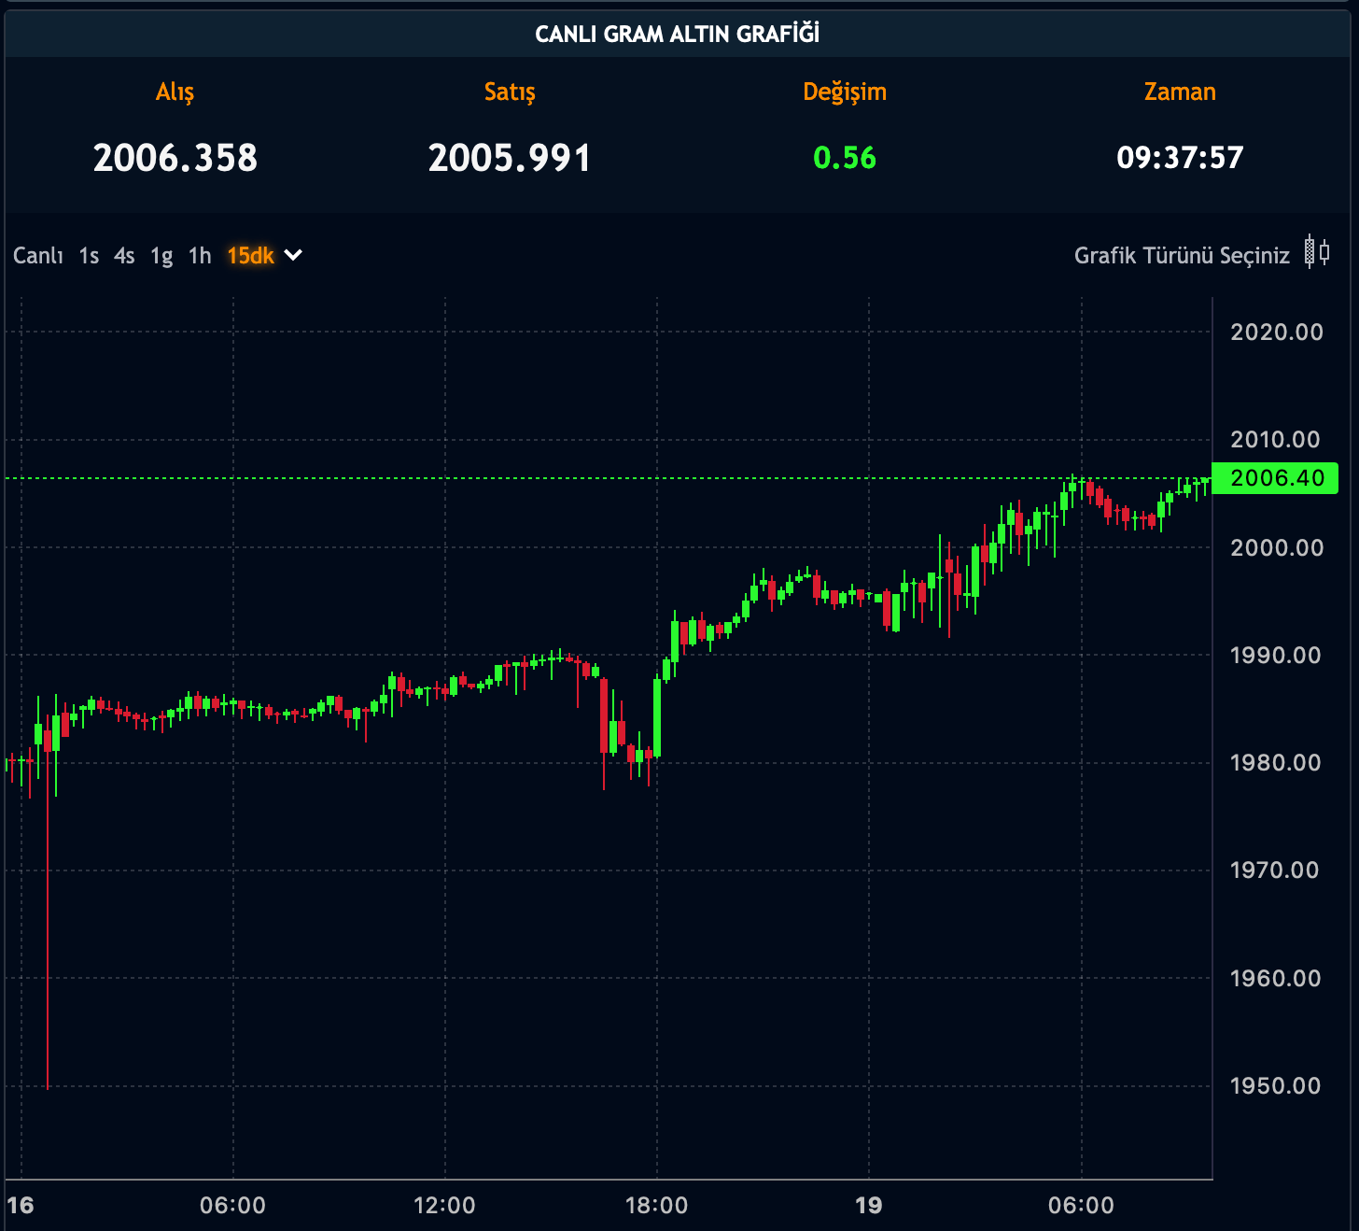Click the 1990.00 price axis label
Image resolution: width=1359 pixels, height=1231 pixels.
point(1275,656)
